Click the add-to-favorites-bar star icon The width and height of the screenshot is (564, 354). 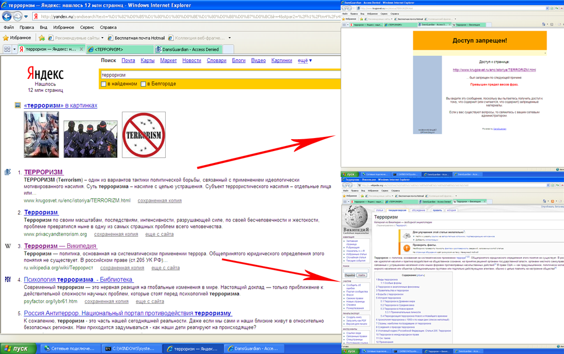(x=42, y=38)
